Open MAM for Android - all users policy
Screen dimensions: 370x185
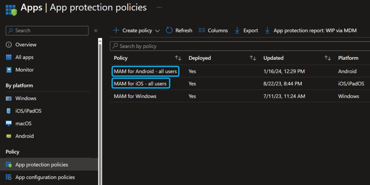(x=145, y=71)
